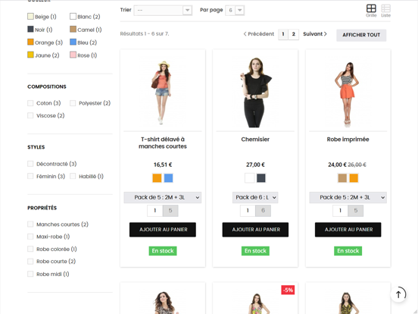Enable the Féminin style filter
The image size is (418, 314).
click(30, 176)
